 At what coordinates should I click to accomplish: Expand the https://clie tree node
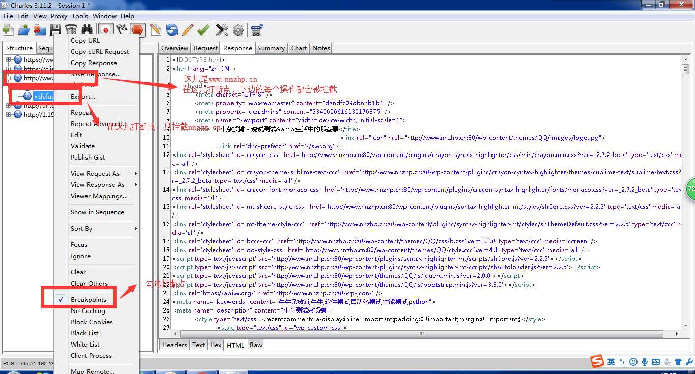tap(8, 69)
